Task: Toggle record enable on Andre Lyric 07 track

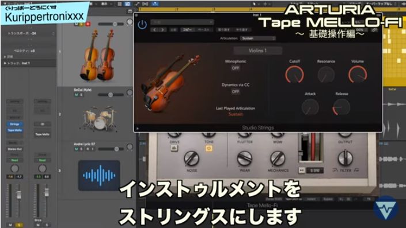Action: pos(88,149)
